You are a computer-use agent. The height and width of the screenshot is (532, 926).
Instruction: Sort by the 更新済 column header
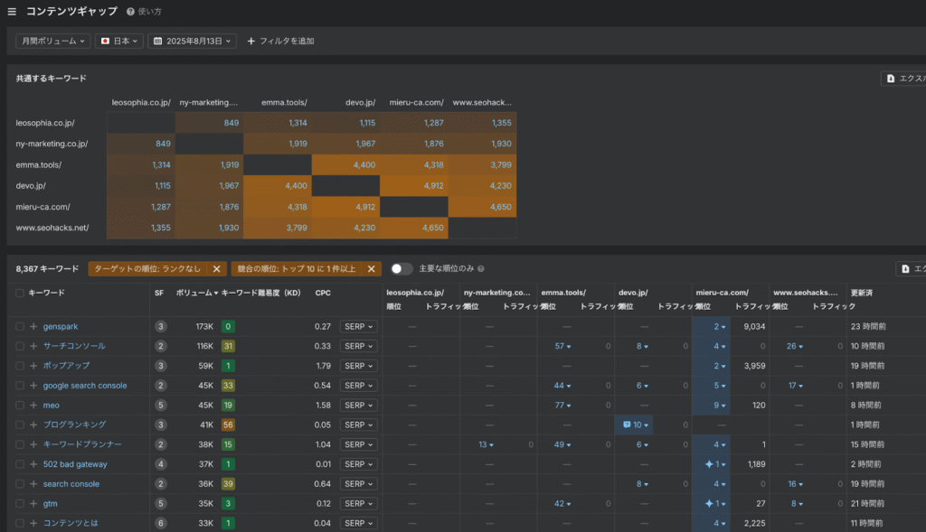[862, 294]
